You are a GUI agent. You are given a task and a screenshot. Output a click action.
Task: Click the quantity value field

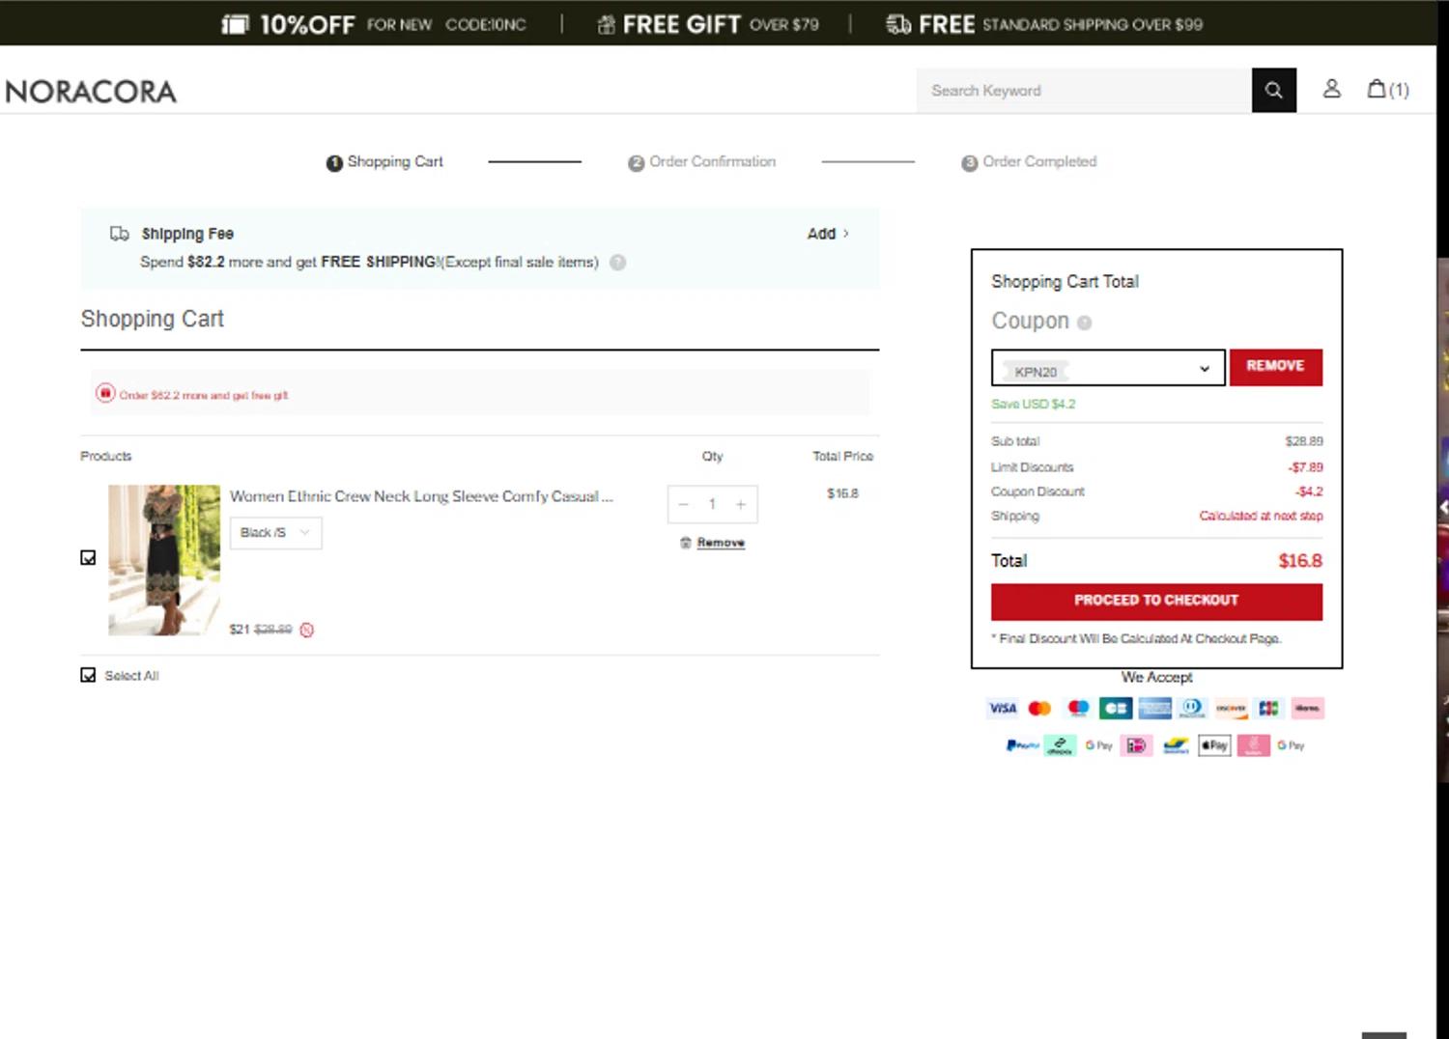[712, 504]
